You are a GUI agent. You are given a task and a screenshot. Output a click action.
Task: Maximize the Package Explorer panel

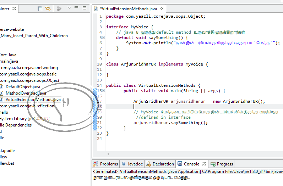(85, 8)
